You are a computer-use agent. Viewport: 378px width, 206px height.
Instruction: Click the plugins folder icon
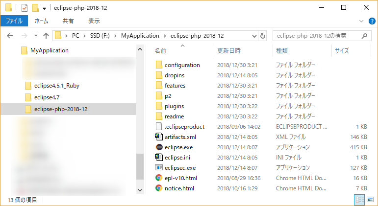point(159,106)
